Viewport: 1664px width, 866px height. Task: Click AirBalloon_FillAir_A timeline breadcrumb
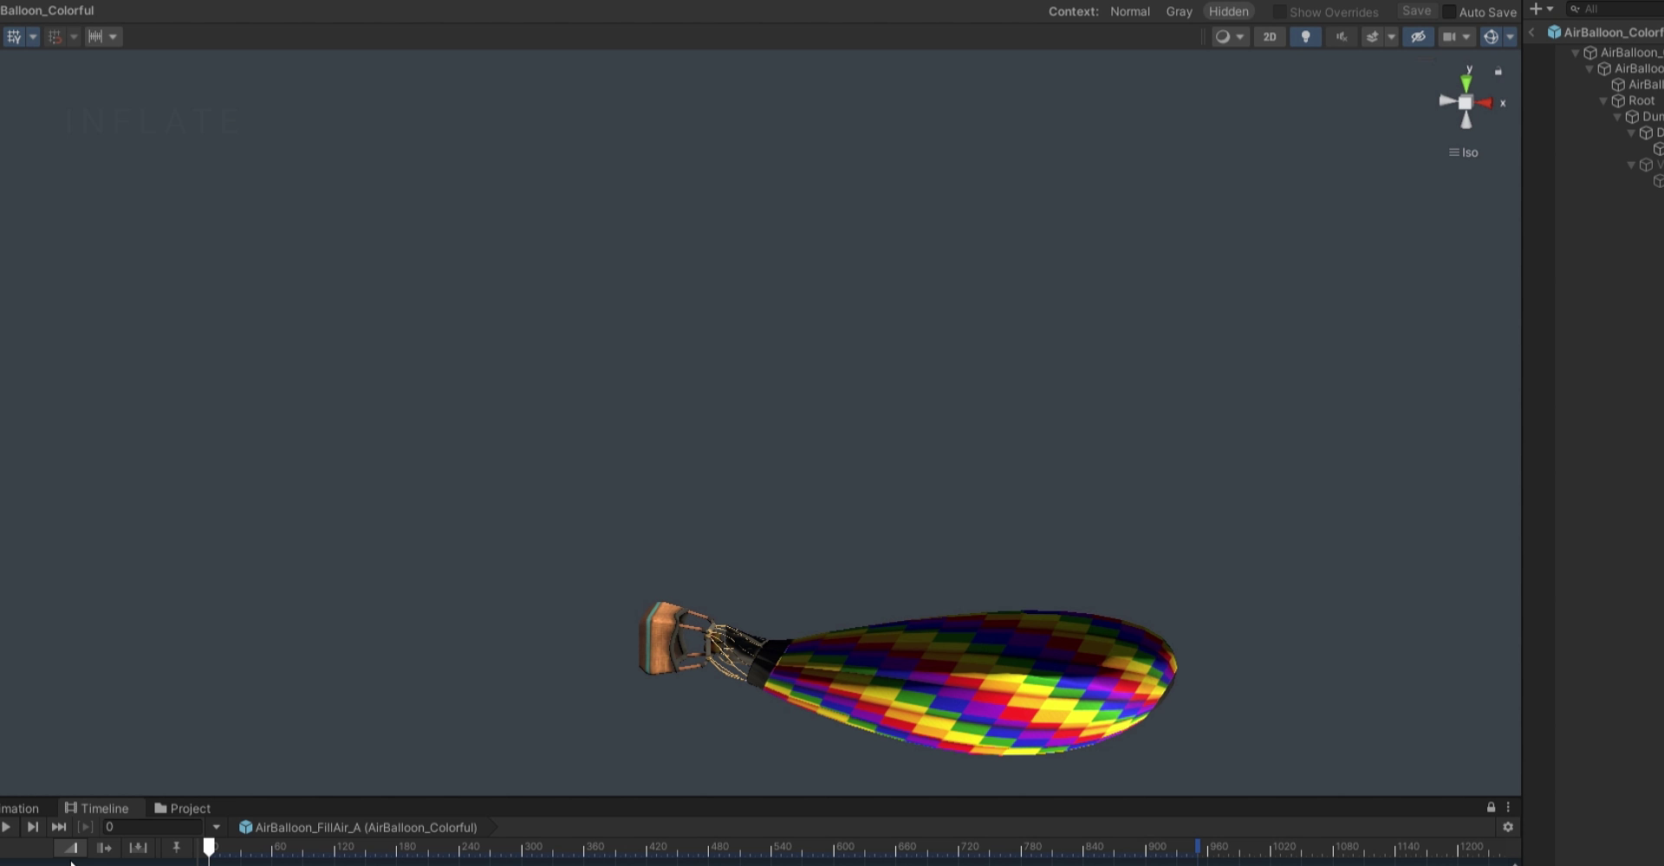point(358,827)
